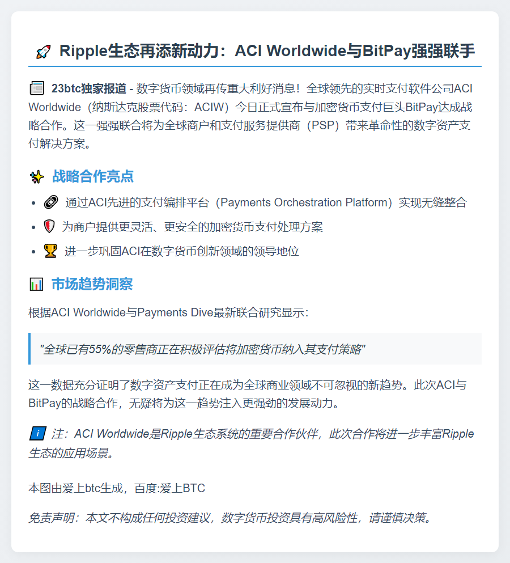Click the bullet about ACI领导地位
This screenshot has height=563, width=510.
pos(182,251)
